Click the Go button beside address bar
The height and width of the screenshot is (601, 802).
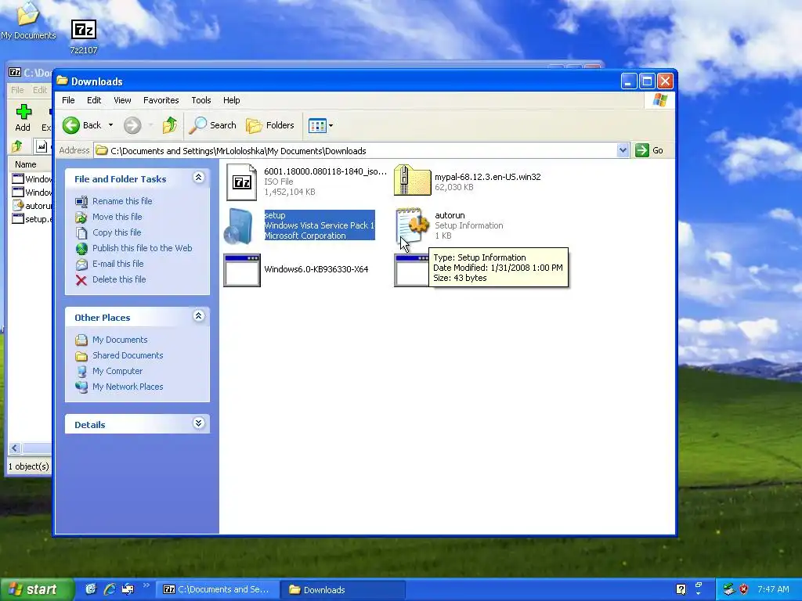tap(649, 150)
